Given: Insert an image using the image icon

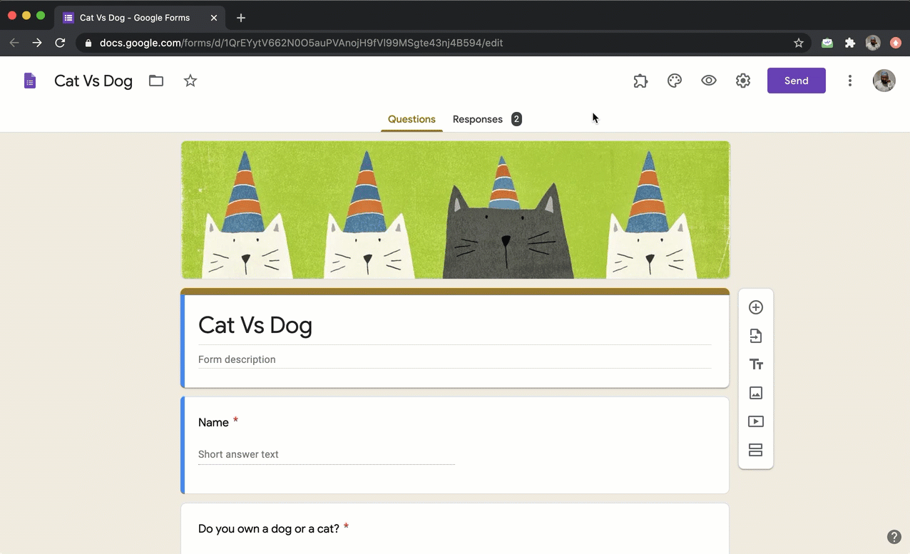Looking at the screenshot, I should click(755, 393).
